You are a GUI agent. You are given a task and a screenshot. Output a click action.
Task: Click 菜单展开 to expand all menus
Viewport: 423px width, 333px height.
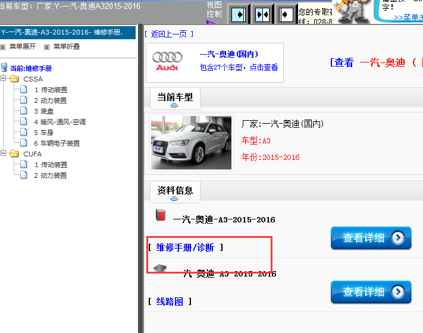click(x=23, y=46)
